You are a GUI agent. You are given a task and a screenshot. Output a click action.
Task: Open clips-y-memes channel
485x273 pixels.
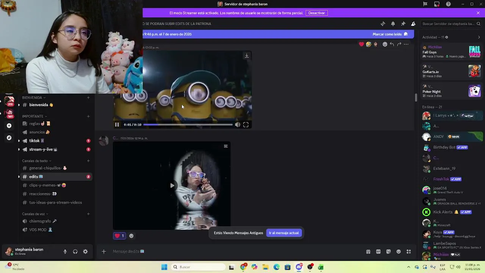56,185
